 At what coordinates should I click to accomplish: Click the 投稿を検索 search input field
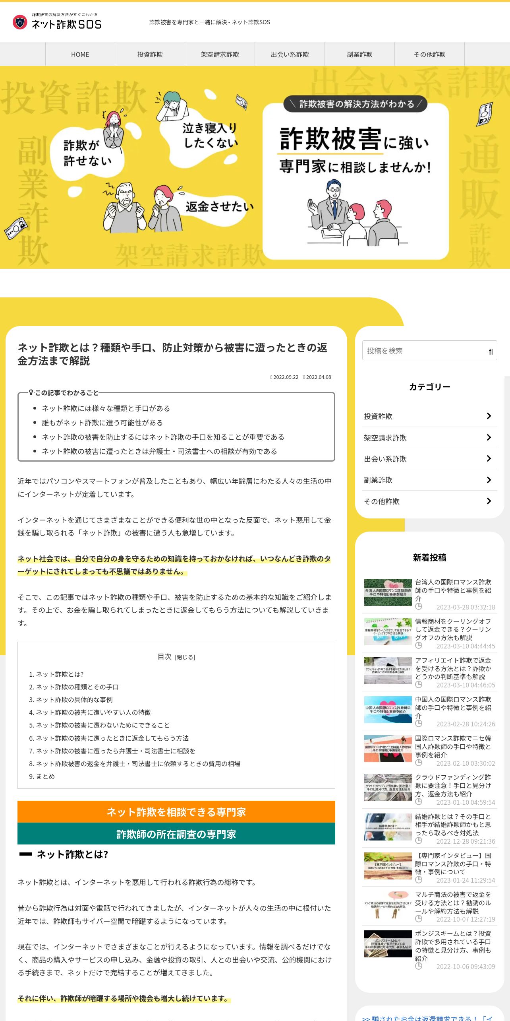click(429, 351)
